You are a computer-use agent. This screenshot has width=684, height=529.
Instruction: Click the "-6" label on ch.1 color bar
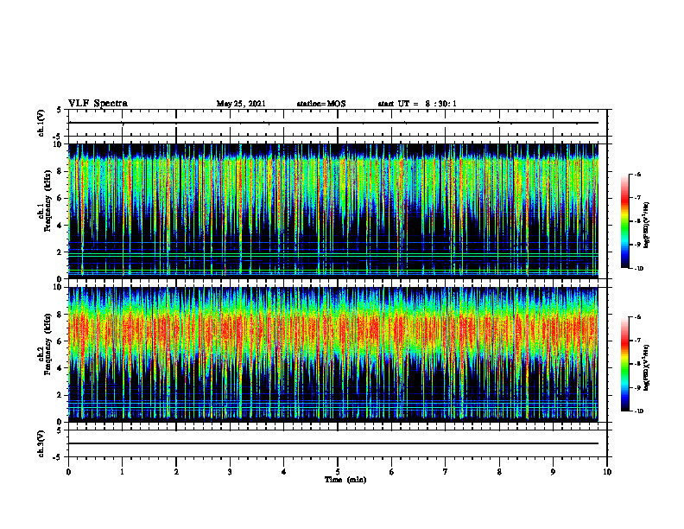[x=637, y=175]
